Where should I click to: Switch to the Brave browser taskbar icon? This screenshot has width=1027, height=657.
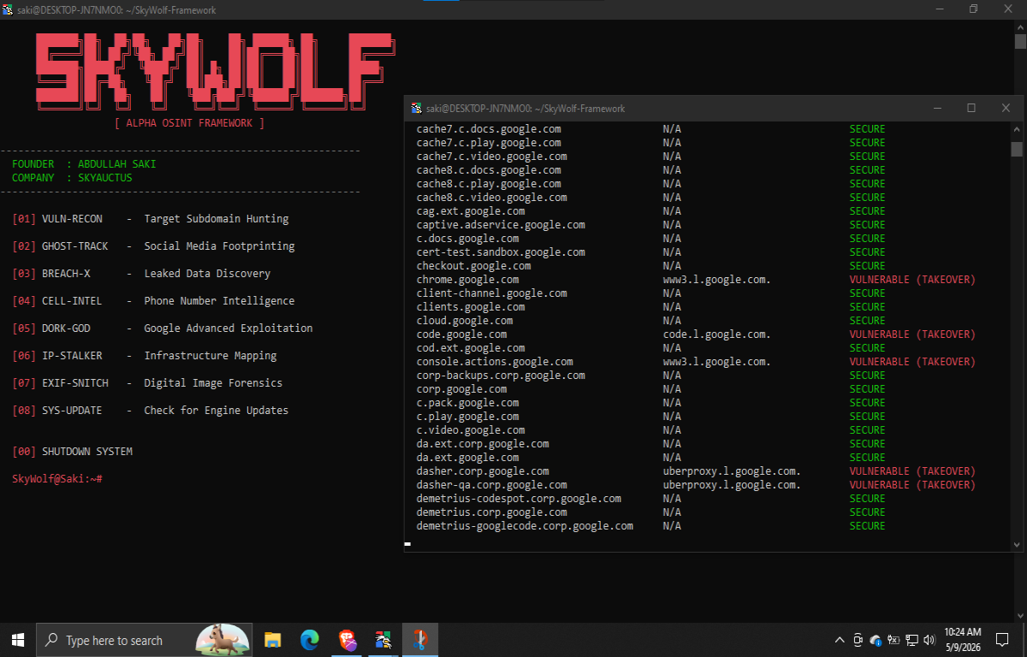pyautogui.click(x=347, y=640)
